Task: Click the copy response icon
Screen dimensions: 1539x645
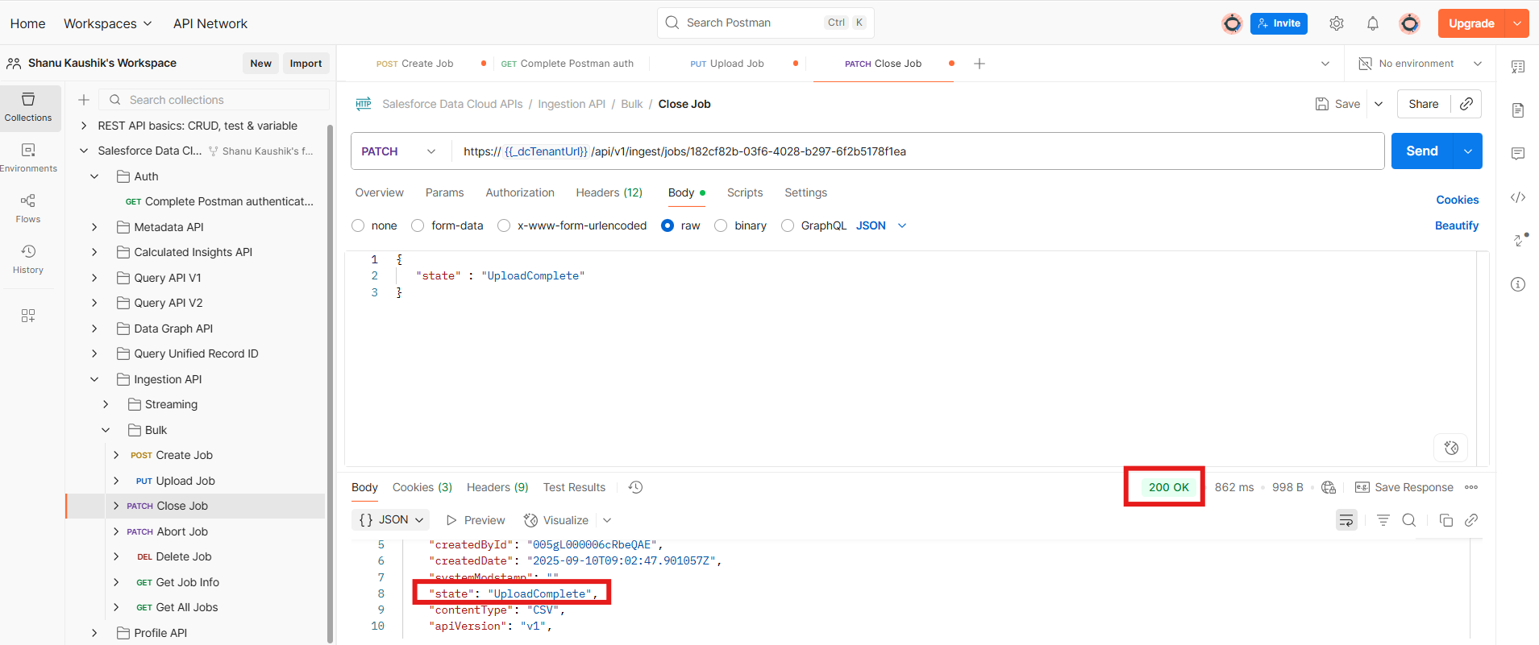Action: coord(1445,520)
